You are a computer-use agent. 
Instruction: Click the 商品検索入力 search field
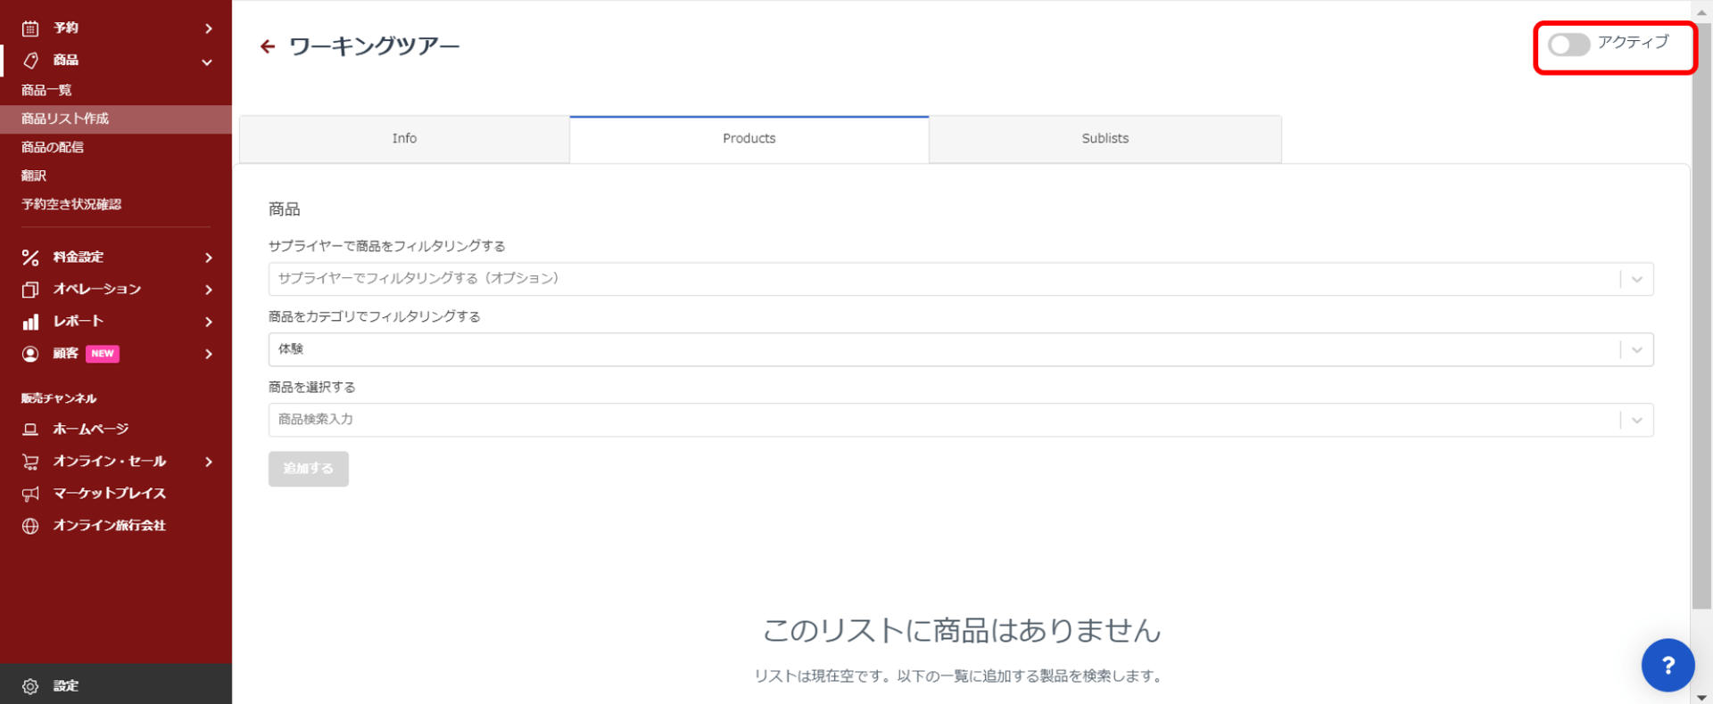942,420
